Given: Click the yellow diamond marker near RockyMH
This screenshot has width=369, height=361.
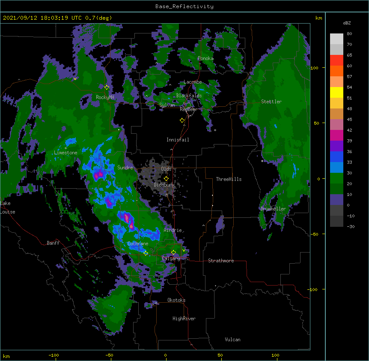Looking at the screenshot, I should point(107,87).
